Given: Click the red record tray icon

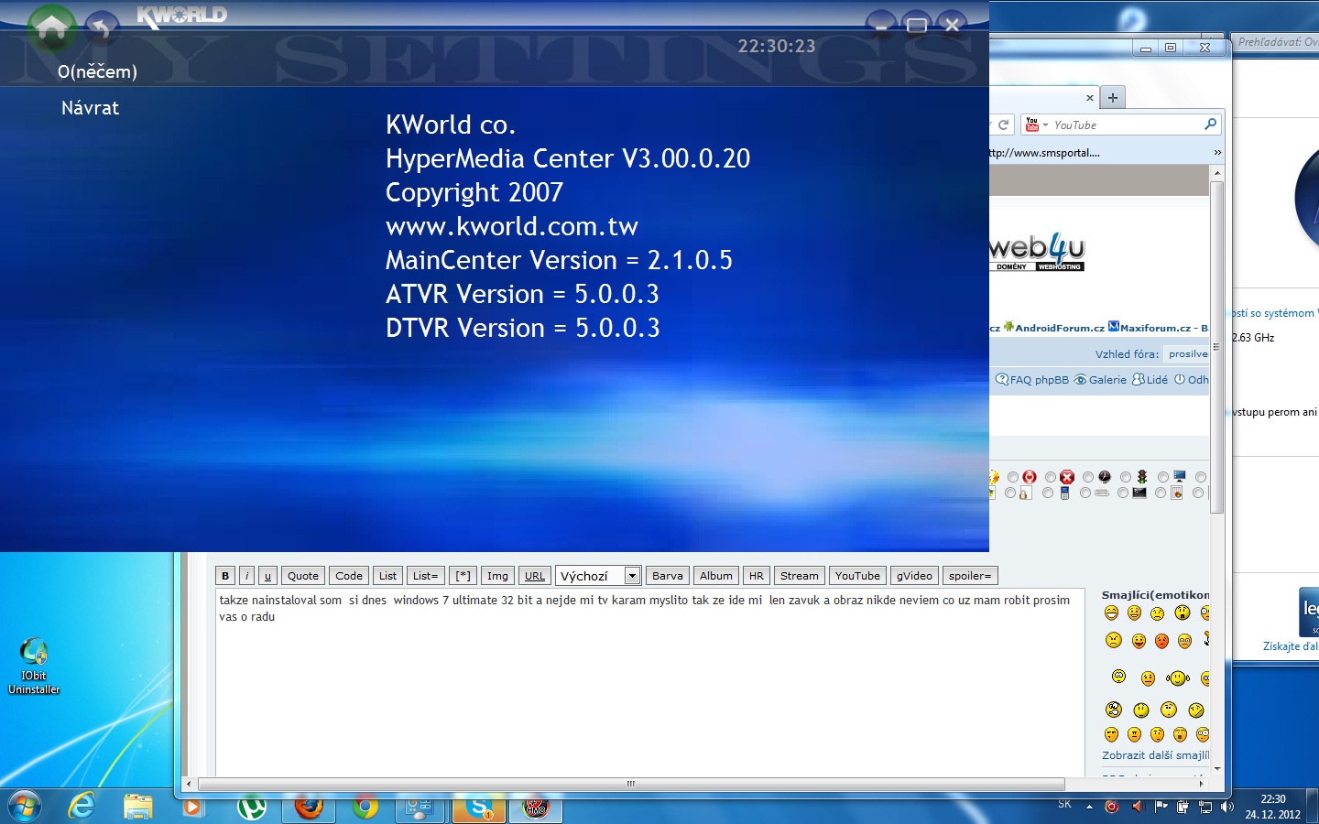Looking at the screenshot, I should 1112,807.
